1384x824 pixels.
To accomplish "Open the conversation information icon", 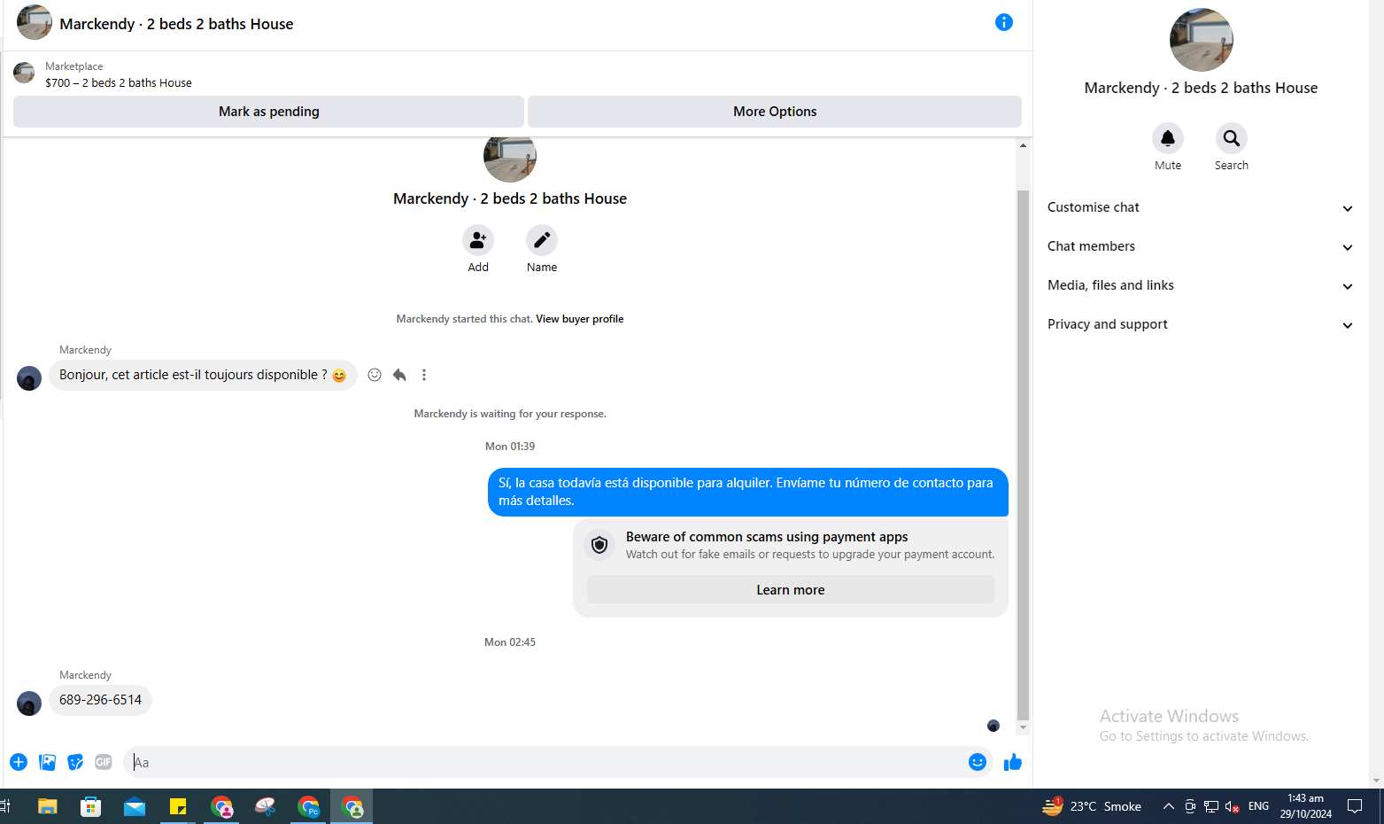I will (1003, 22).
